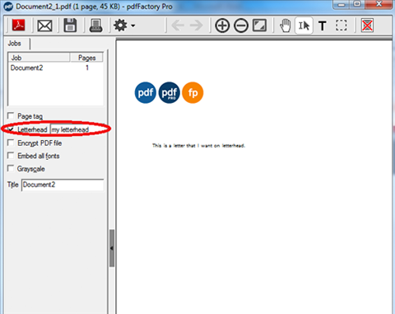Click the Title field containing Document2

click(x=63, y=185)
